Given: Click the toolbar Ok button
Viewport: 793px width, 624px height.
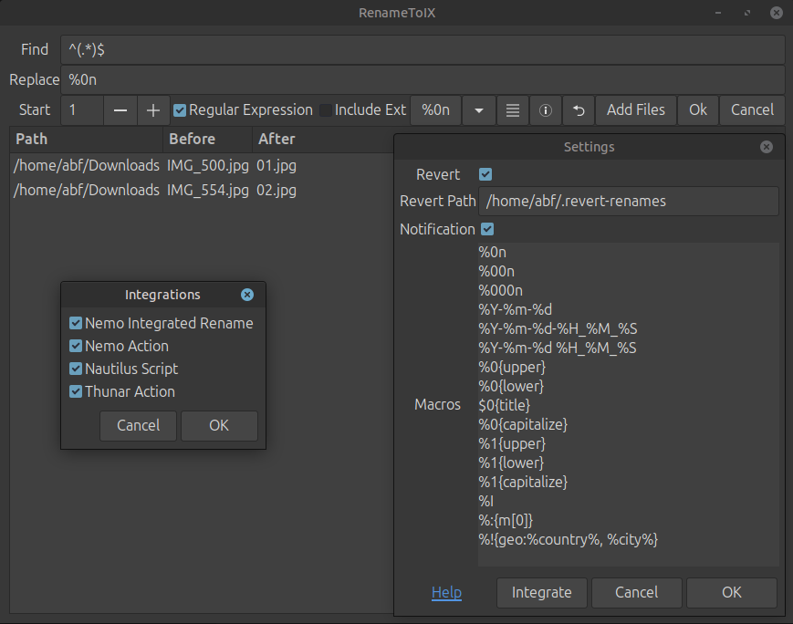Looking at the screenshot, I should coord(698,110).
